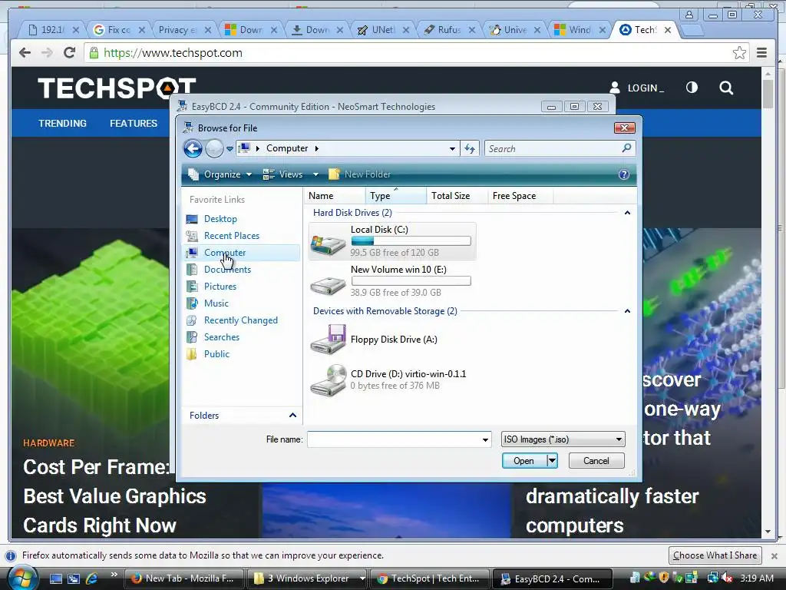Select New Volume win 10 (E:)
Screen dimensions: 786x590
tap(392, 280)
